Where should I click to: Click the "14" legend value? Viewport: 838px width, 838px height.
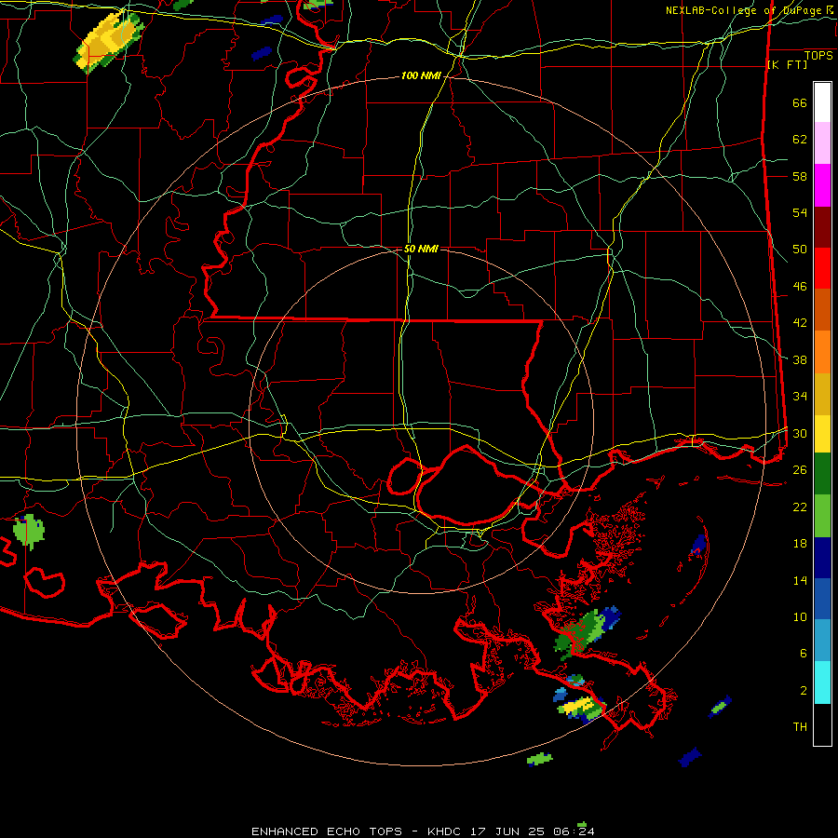(800, 580)
